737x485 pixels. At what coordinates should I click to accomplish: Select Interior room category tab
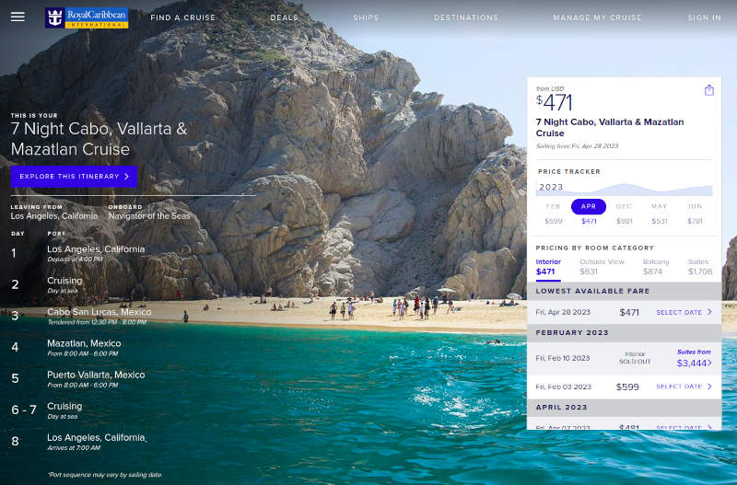548,267
